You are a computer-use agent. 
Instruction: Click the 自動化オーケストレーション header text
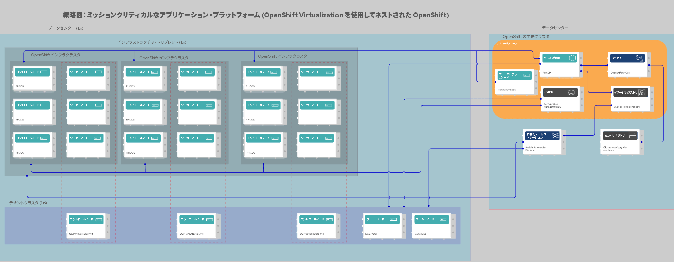click(536, 136)
